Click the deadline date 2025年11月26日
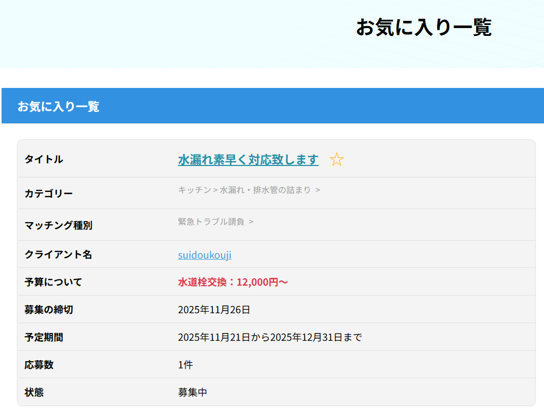Image resolution: width=544 pixels, height=410 pixels. (214, 310)
